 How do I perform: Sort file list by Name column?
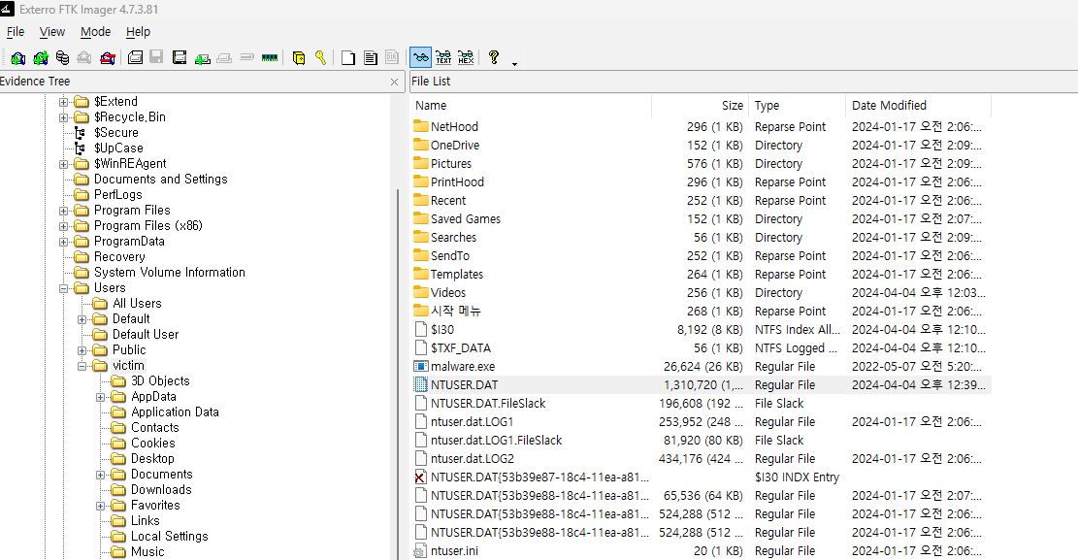coord(531,105)
